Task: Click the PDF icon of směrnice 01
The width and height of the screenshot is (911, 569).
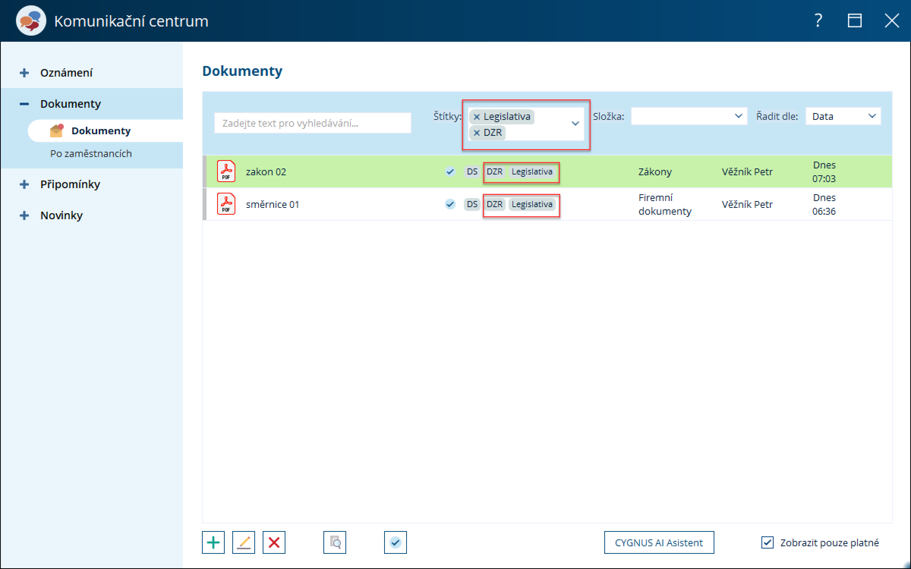Action: tap(226, 204)
